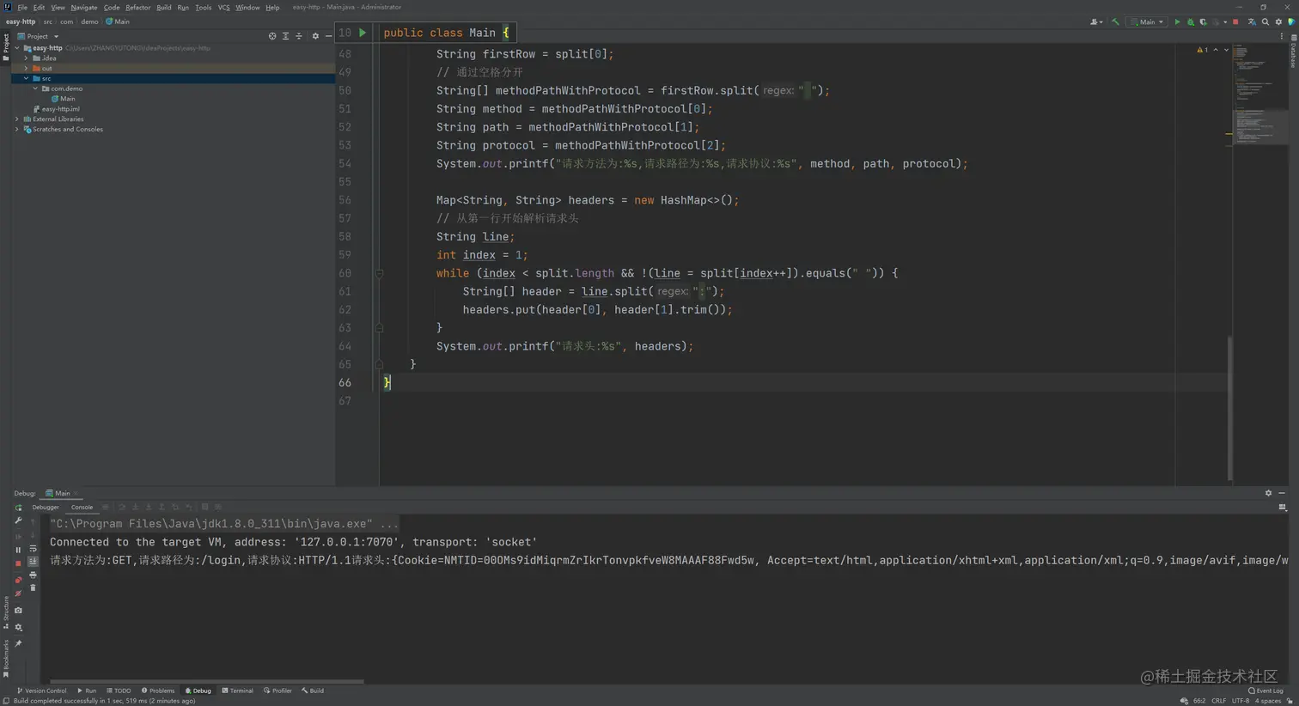
Task: Collapse the src folder
Action: coord(27,78)
